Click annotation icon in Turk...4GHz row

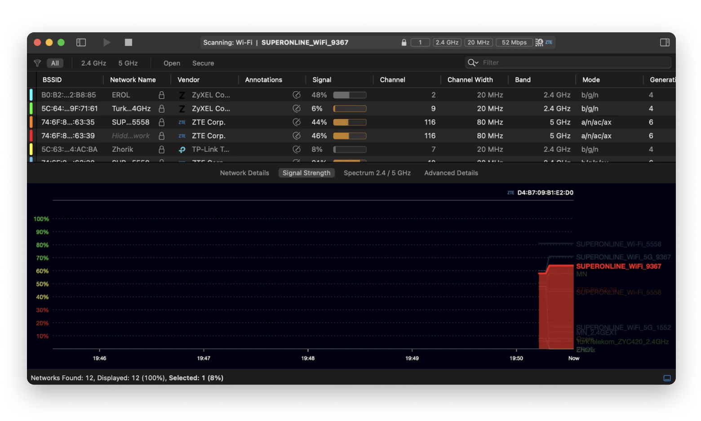pos(297,108)
